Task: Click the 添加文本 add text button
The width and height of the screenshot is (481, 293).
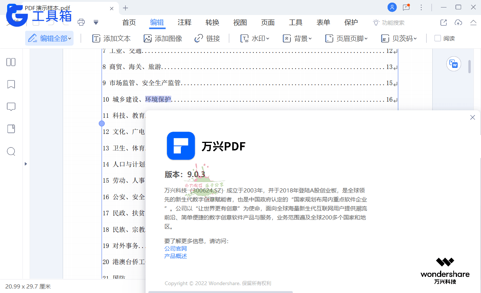Action: [111, 38]
